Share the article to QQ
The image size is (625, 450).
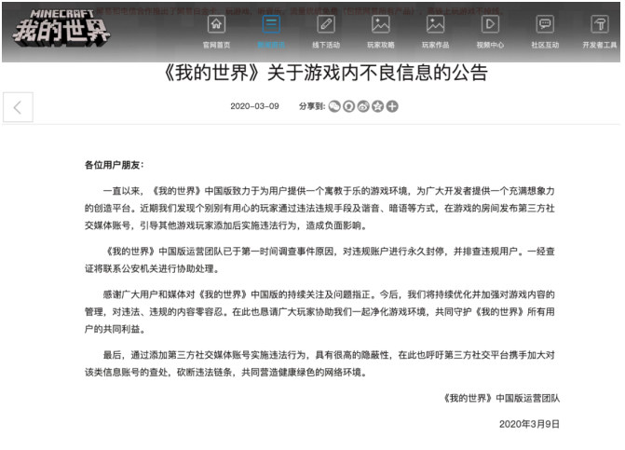click(348, 106)
